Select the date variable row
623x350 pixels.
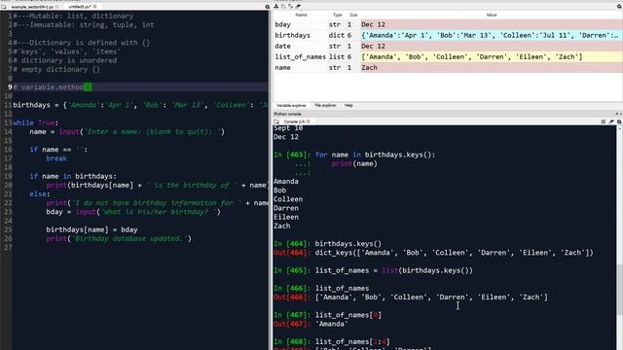pos(448,46)
